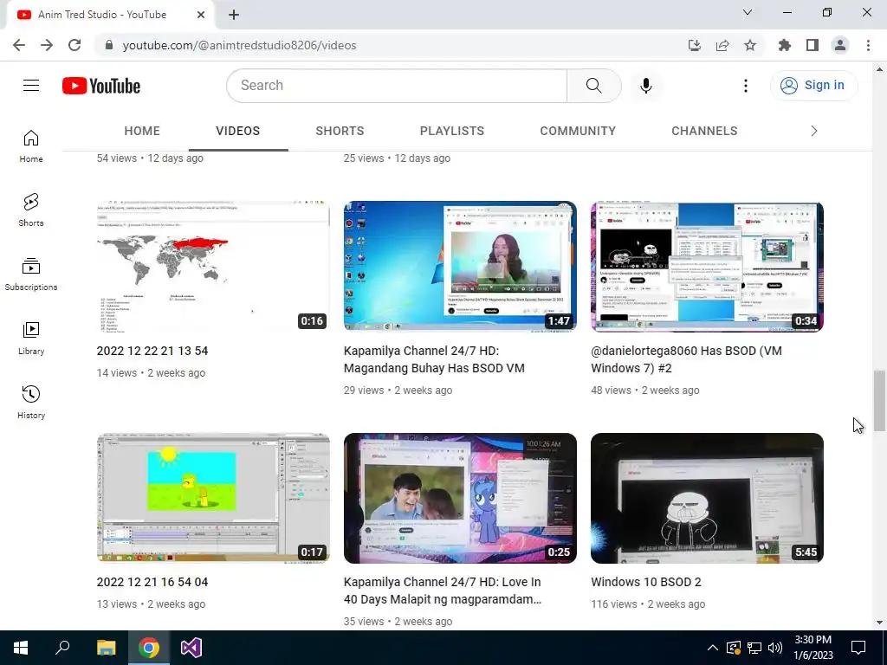Open the Windows Start menu
This screenshot has height=665, width=887.
tap(21, 648)
